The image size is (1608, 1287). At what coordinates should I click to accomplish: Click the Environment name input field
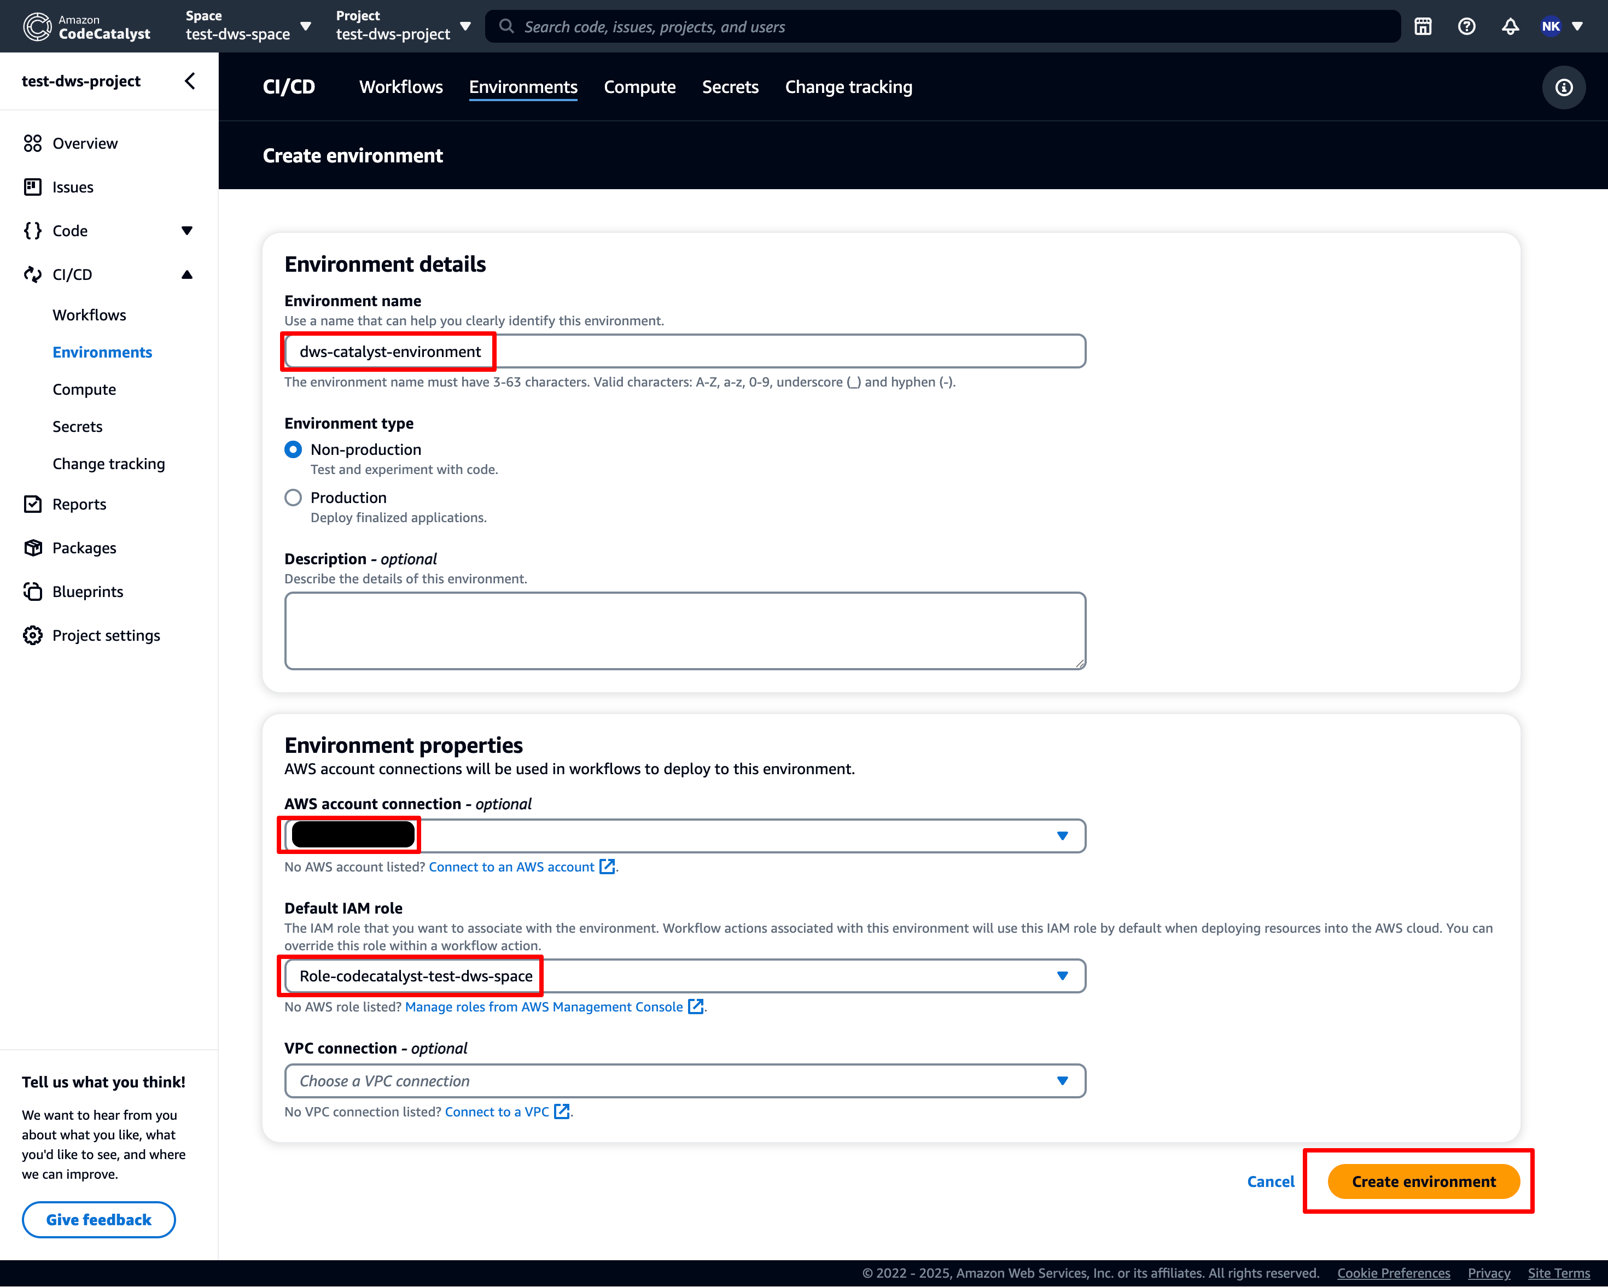[685, 351]
